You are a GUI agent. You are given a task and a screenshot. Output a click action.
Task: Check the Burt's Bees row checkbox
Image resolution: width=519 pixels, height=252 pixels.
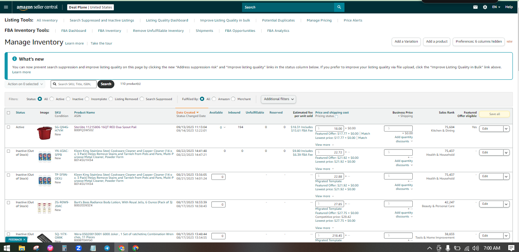click(x=8, y=202)
